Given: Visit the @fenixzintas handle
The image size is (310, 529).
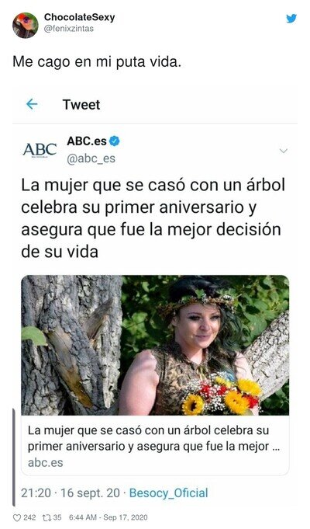Looking at the screenshot, I should click(x=69, y=29).
